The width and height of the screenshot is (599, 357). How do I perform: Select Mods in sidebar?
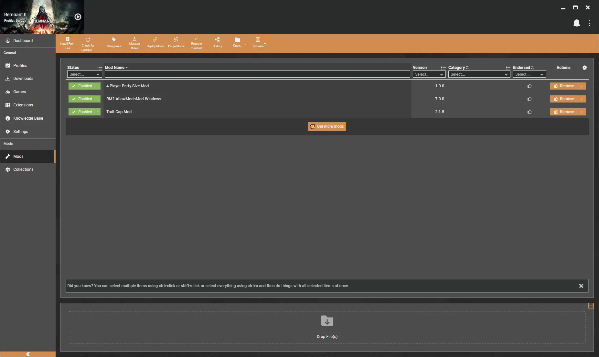(28, 157)
